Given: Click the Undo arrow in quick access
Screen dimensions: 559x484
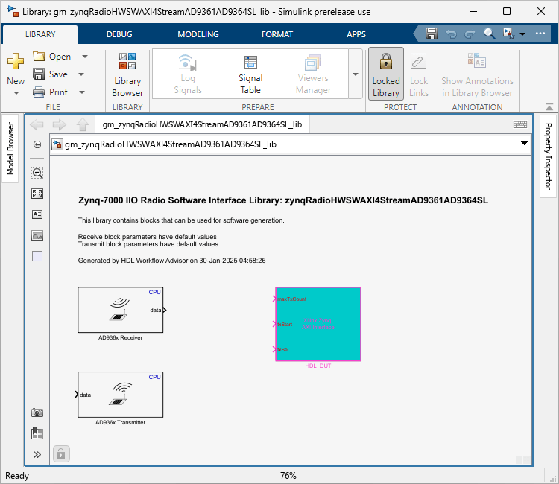Looking at the screenshot, I should point(452,34).
